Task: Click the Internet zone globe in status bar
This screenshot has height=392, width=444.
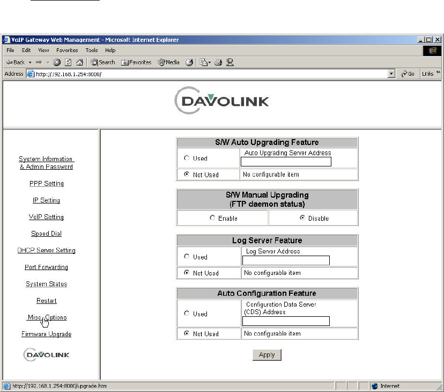Action: pyautogui.click(x=375, y=386)
